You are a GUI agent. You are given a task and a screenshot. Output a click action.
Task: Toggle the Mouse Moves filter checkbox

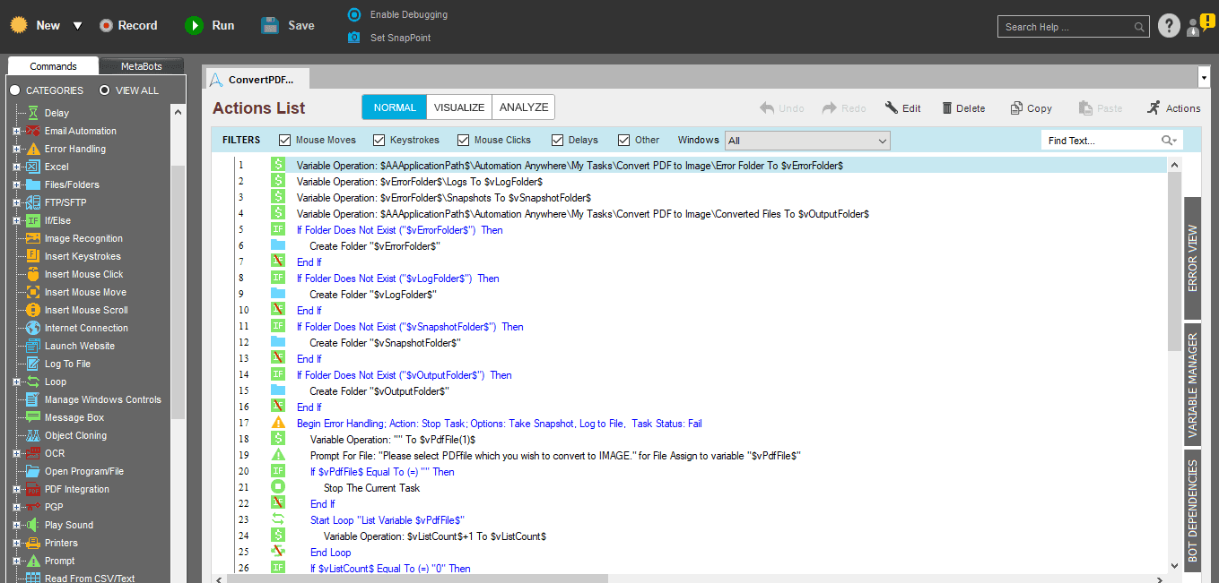pyautogui.click(x=285, y=140)
